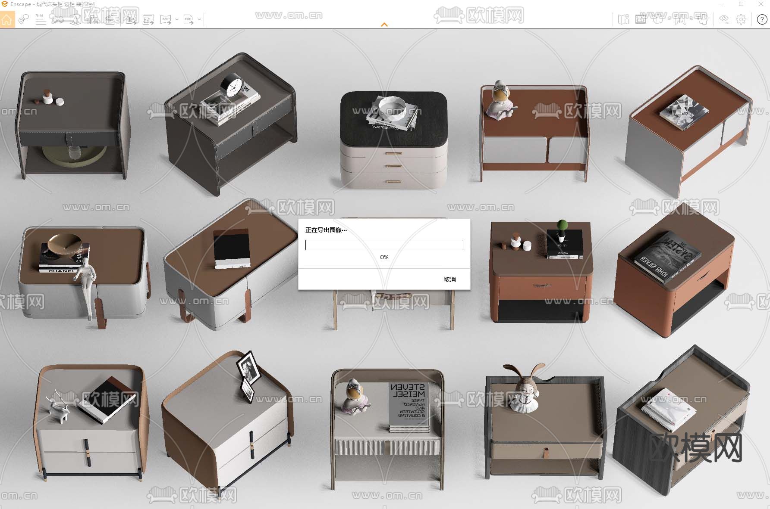The width and height of the screenshot is (770, 509).
Task: Open the asset library box icon
Action: pyautogui.click(x=658, y=19)
